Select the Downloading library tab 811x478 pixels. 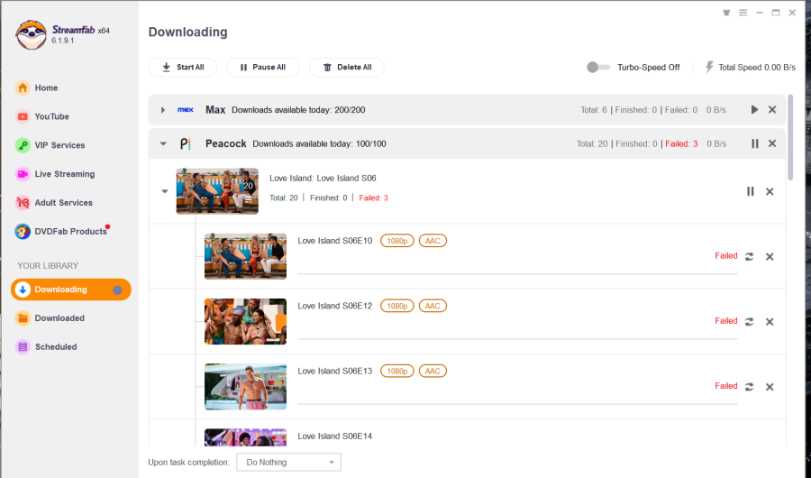coord(71,290)
